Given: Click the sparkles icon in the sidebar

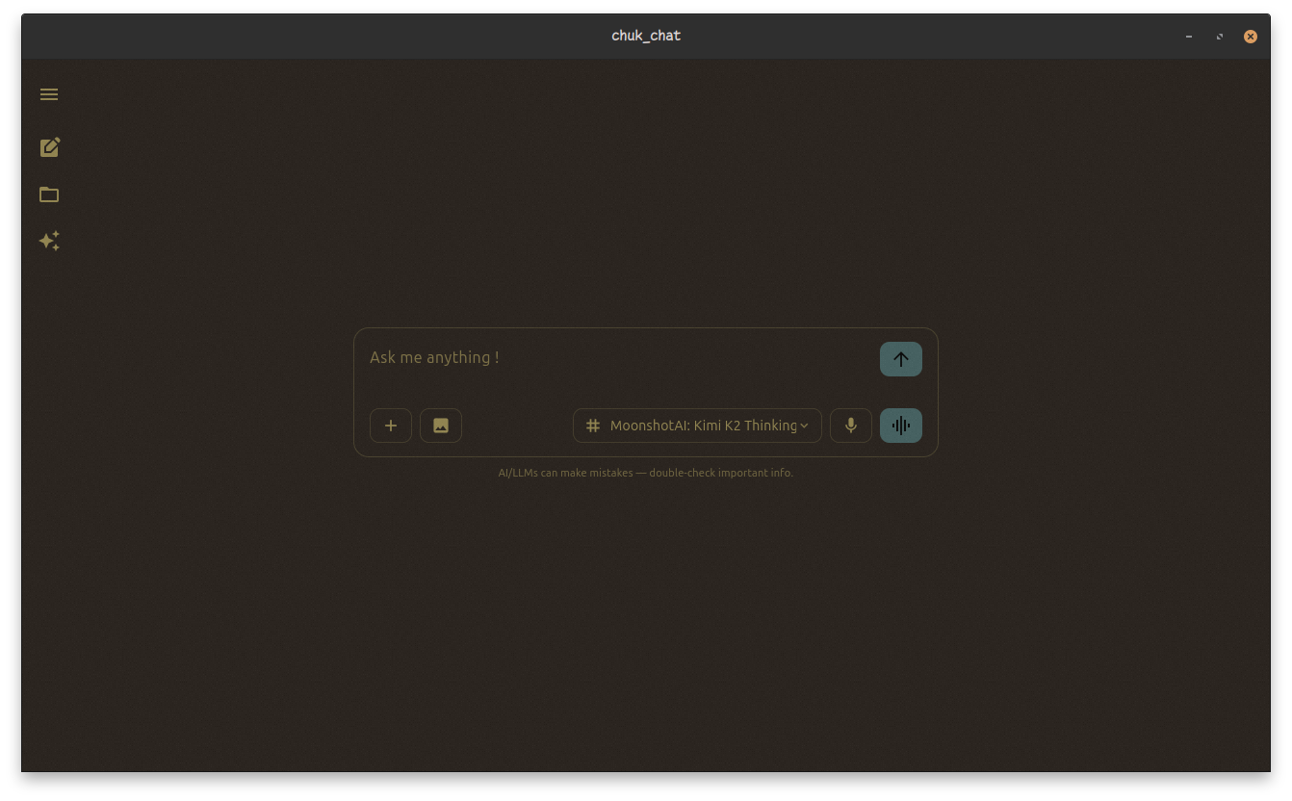Looking at the screenshot, I should (49, 241).
